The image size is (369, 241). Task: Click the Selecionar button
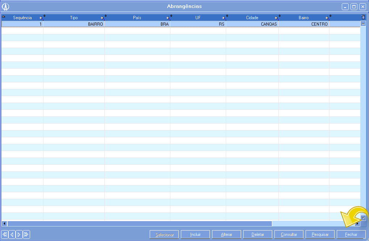(164, 234)
